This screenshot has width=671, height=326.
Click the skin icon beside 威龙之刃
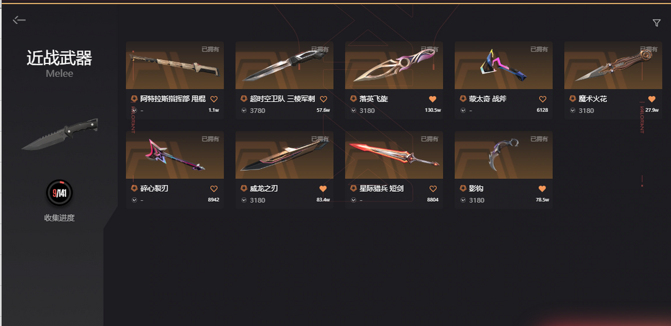coord(244,189)
